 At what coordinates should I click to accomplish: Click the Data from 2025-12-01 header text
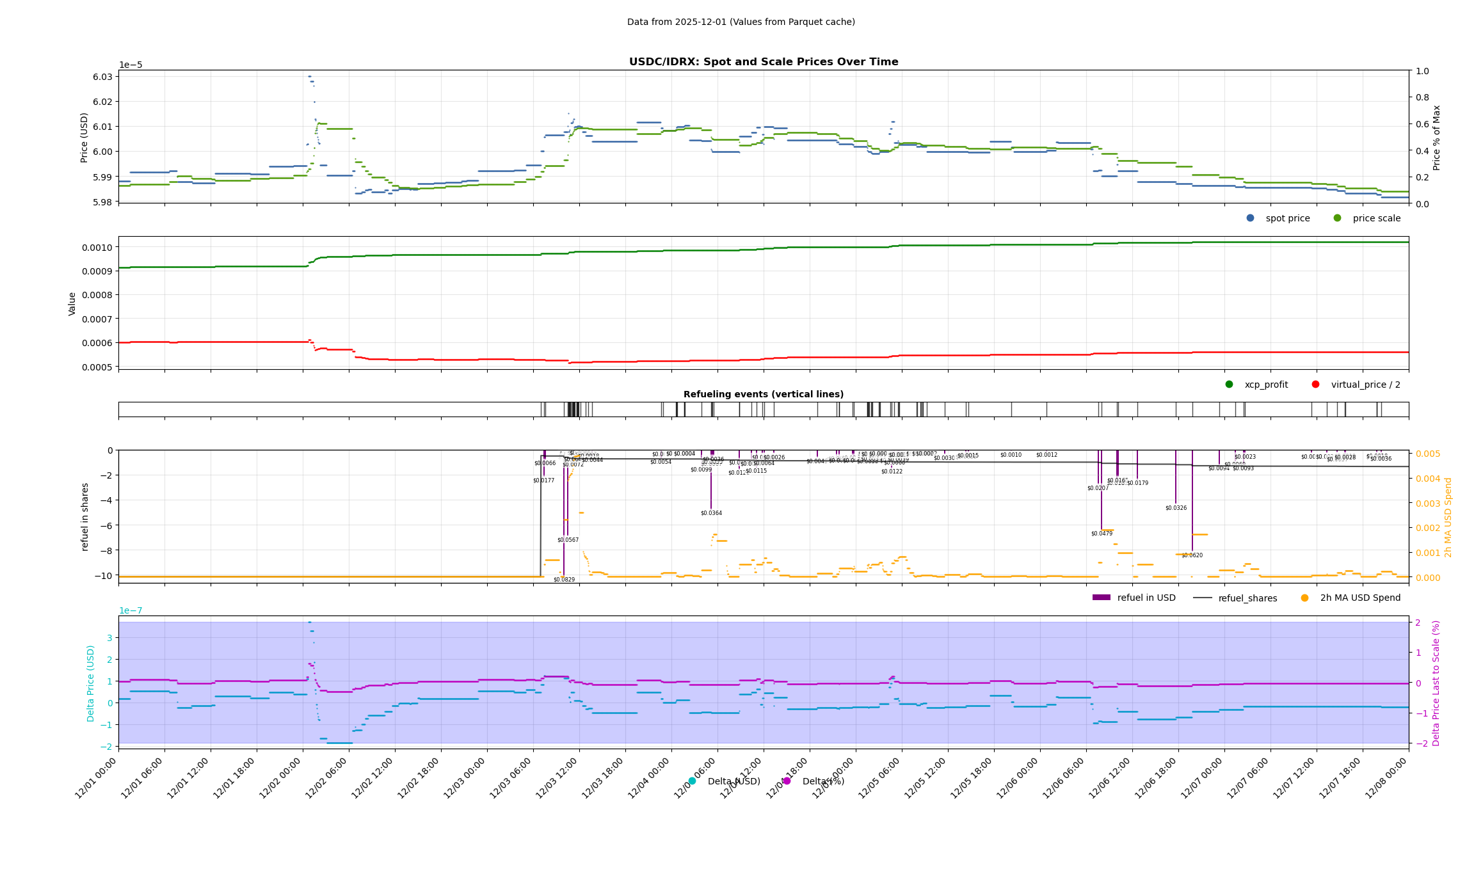[x=741, y=22]
